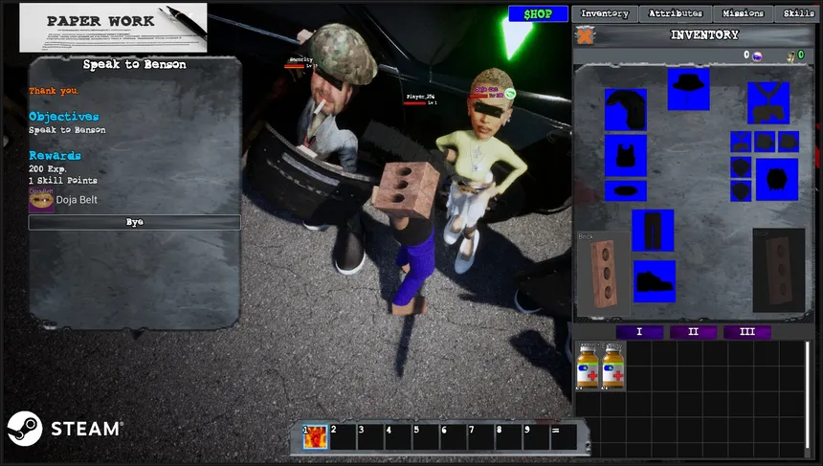
Task: Select hotbar slot 4
Action: [398, 437]
